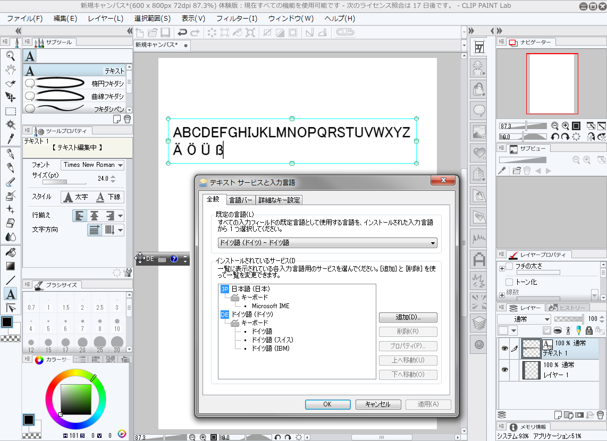Open the 通常 blend mode dropdown
607x441 pixels.
pyautogui.click(x=524, y=319)
